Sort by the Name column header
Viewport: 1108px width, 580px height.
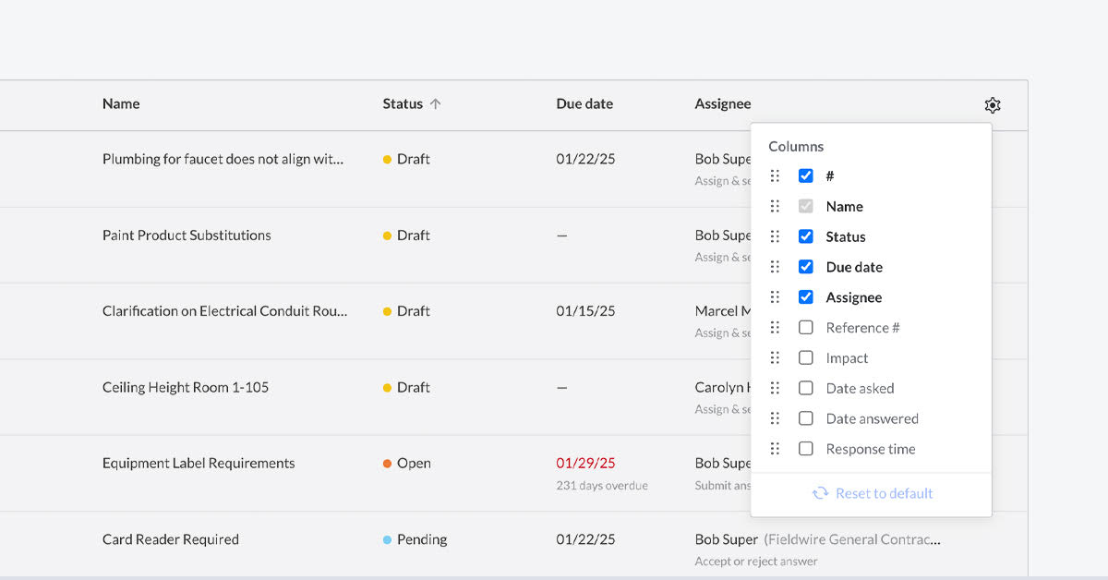tap(121, 104)
